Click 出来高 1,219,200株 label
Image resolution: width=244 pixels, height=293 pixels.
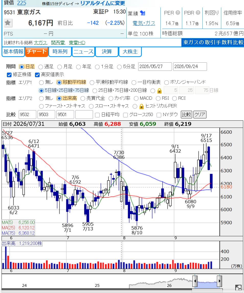click(22, 243)
